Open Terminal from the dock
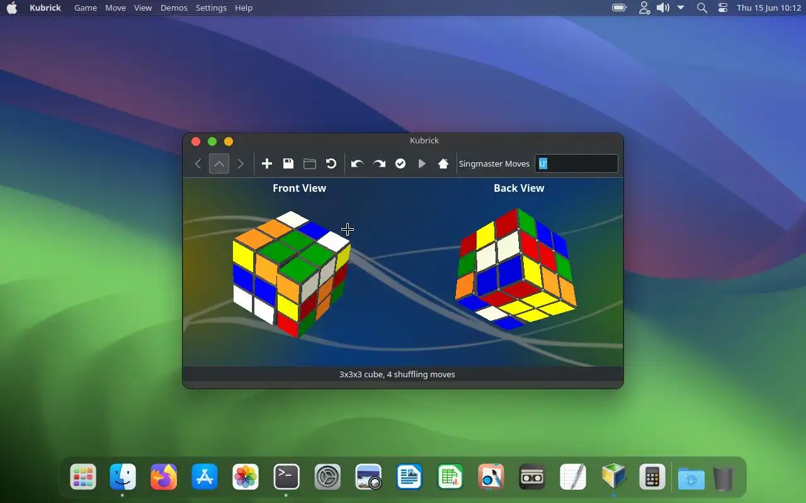 [x=287, y=477]
